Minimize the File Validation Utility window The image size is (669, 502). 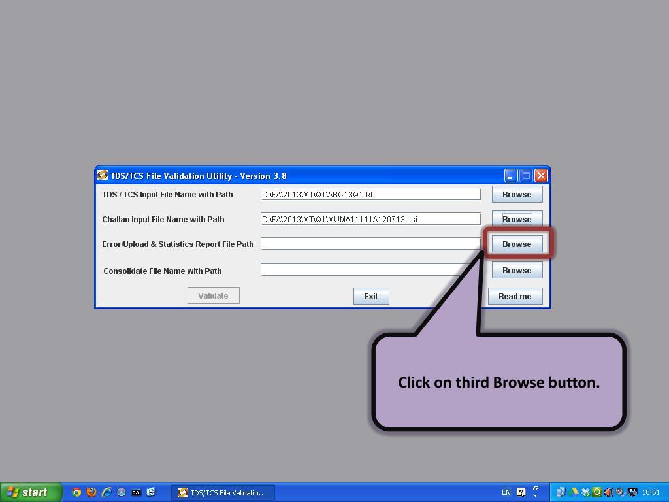[x=511, y=175]
